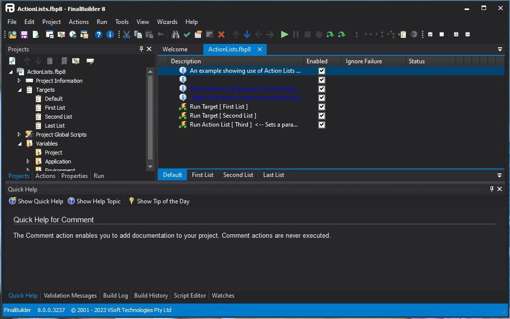Open the Wizards menu
Image resolution: width=510 pixels, height=319 pixels.
tap(167, 22)
